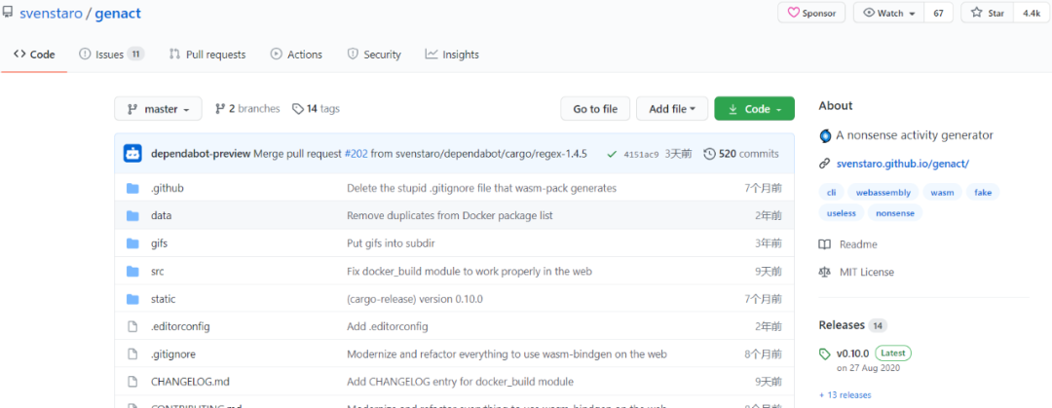This screenshot has height=408, width=1052.
Task: Open the .gitignore file
Action: (173, 353)
